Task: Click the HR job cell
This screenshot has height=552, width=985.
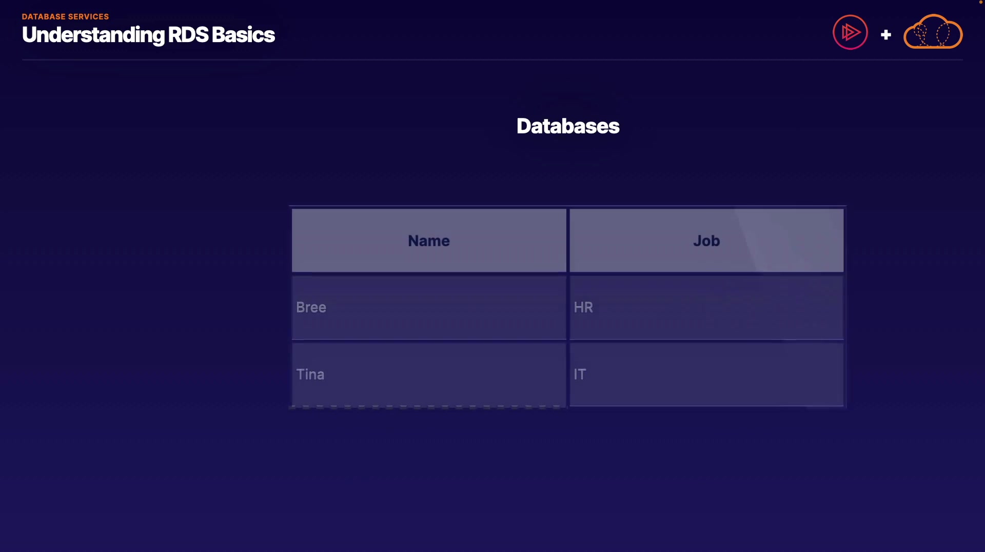Action: [x=706, y=307]
